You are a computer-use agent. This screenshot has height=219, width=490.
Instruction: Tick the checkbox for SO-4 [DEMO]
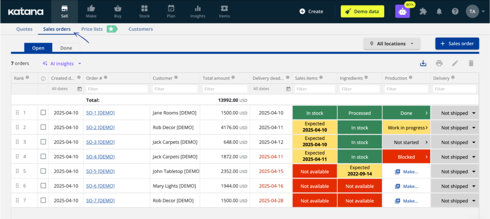[x=43, y=156]
